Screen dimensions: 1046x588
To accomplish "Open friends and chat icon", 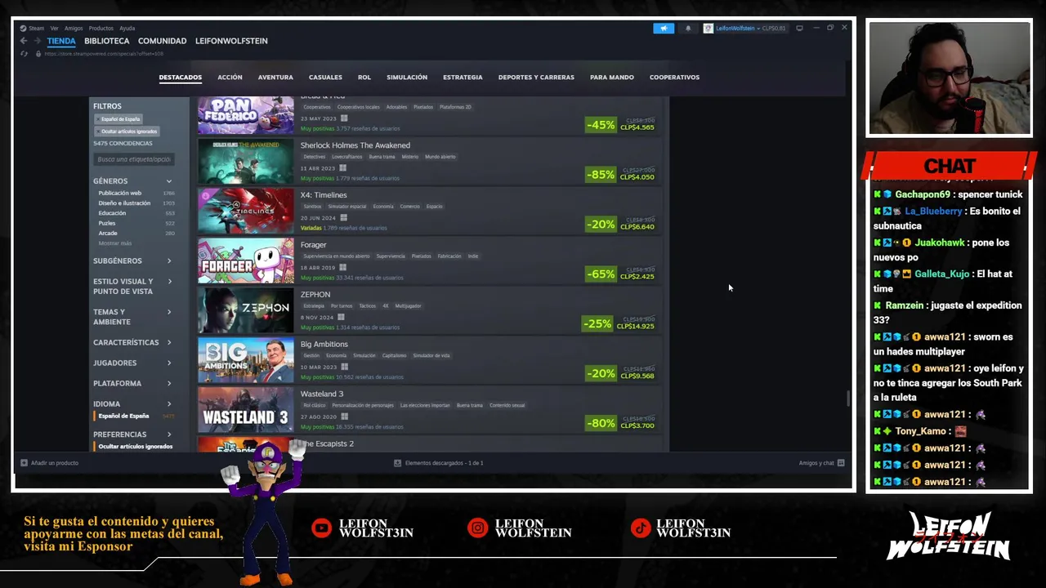I will (x=841, y=463).
